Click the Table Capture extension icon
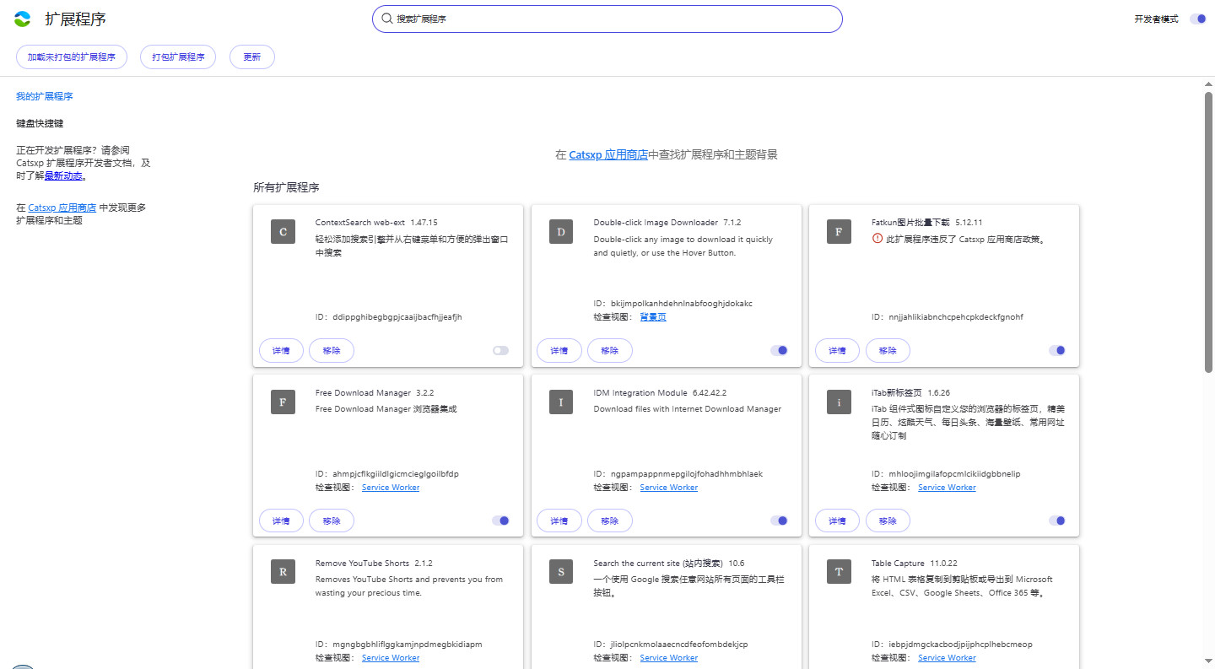1215x669 pixels. (839, 572)
